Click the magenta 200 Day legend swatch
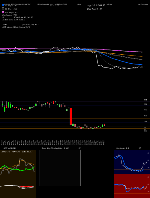The height and width of the screenshot is (198, 150). 3,12
